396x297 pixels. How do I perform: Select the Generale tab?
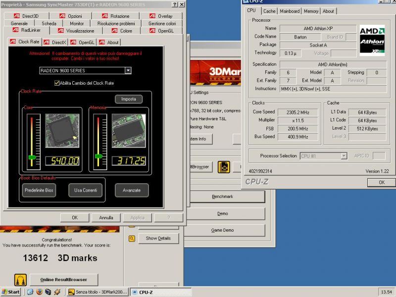[x=19, y=23]
